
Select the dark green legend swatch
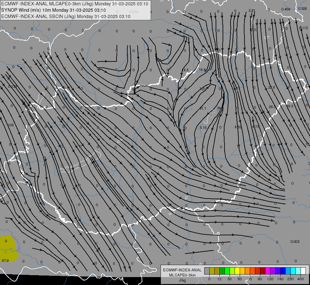click(222, 271)
